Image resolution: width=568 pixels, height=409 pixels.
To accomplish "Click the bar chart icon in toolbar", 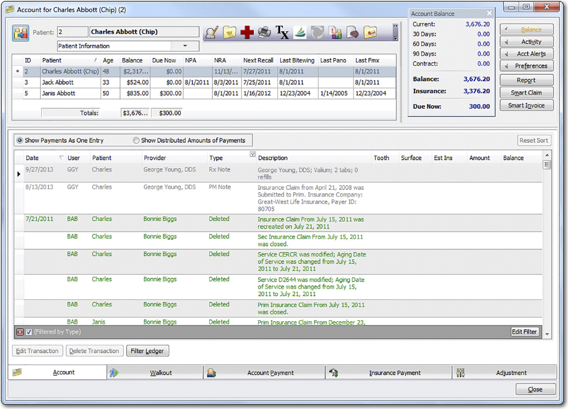I will [336, 32].
